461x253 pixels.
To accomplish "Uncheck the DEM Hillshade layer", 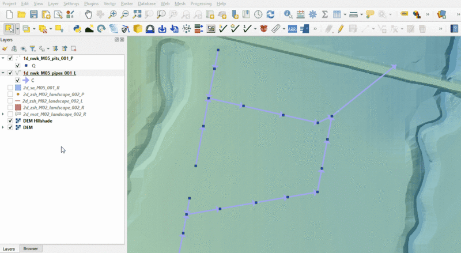I will pos(10,121).
